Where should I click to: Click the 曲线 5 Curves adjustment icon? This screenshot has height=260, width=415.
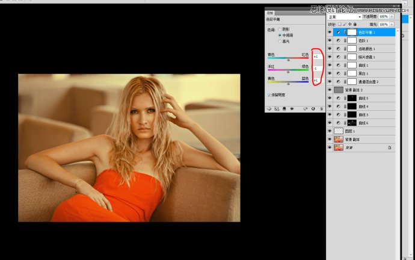(338, 98)
